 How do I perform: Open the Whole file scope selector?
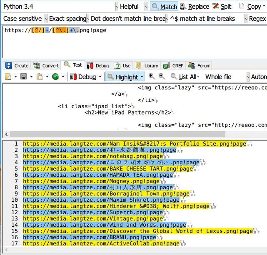tap(218, 77)
